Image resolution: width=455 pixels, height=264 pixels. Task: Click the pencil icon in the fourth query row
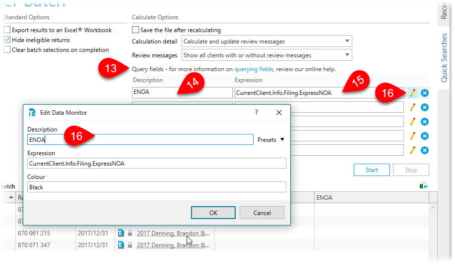[x=412, y=136]
